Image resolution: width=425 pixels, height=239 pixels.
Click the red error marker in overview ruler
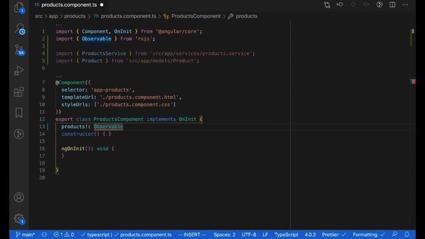pyautogui.click(x=412, y=82)
